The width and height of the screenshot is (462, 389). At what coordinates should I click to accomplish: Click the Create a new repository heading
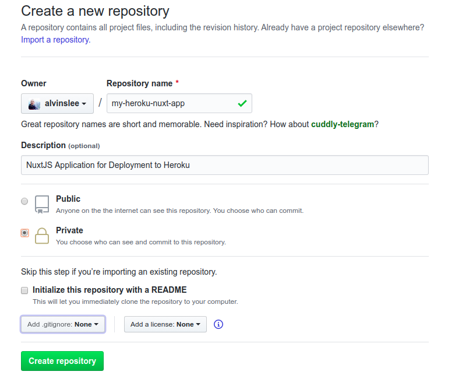[95, 10]
